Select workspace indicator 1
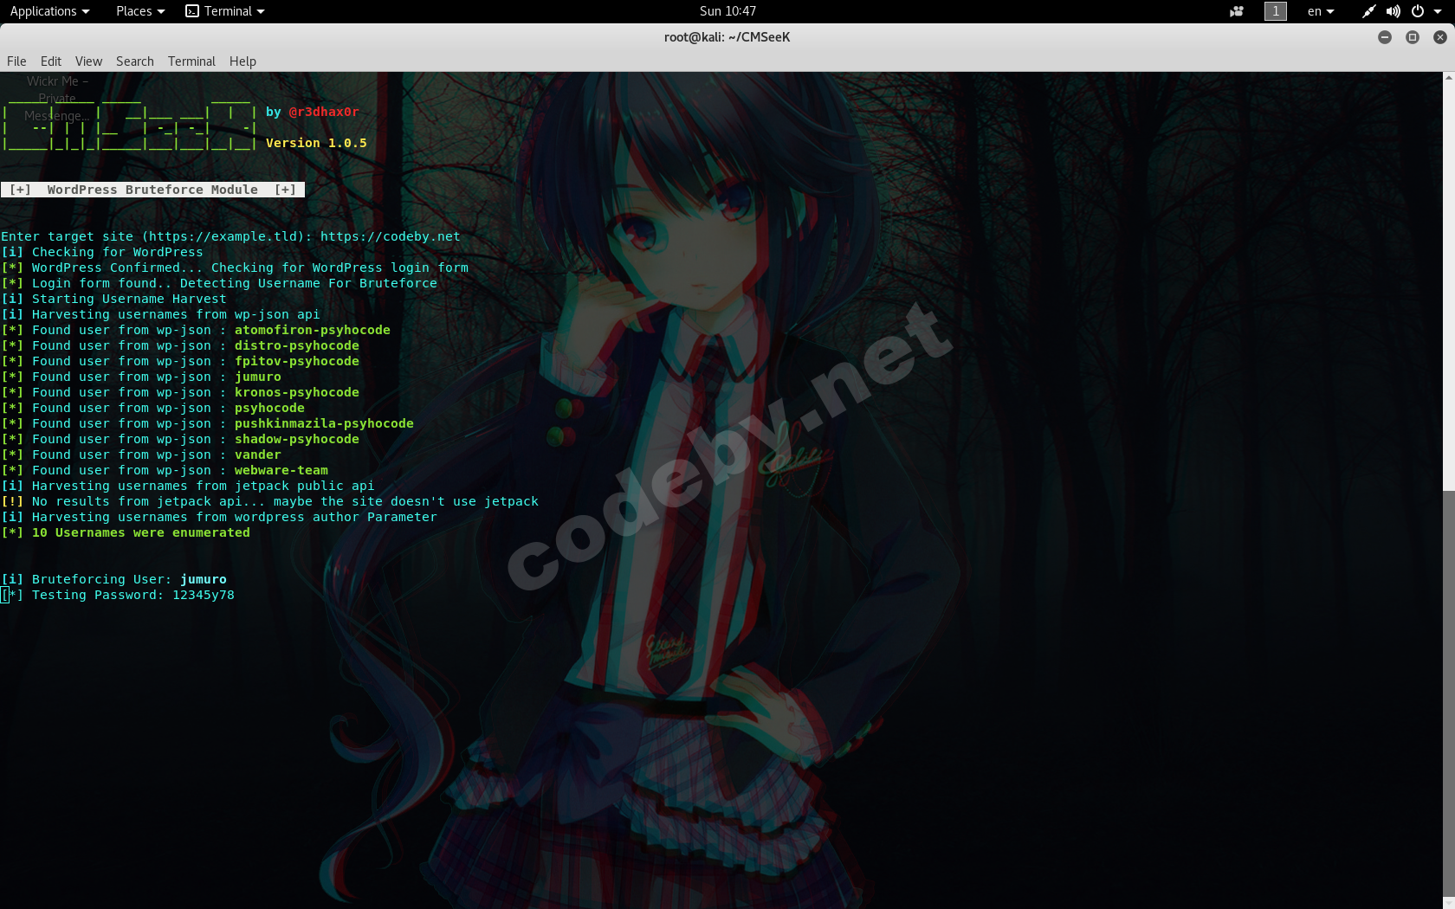Viewport: 1455px width, 909px height. click(1276, 11)
